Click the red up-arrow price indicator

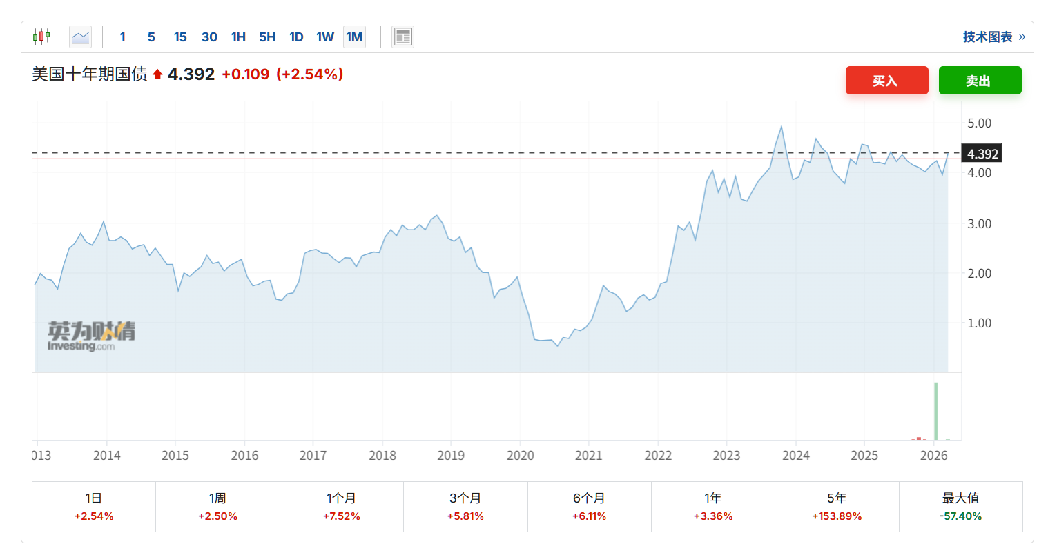click(157, 74)
